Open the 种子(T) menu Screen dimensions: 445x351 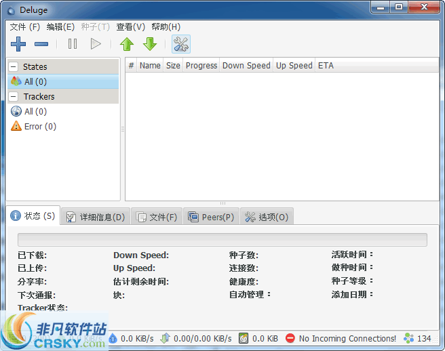[x=96, y=27]
